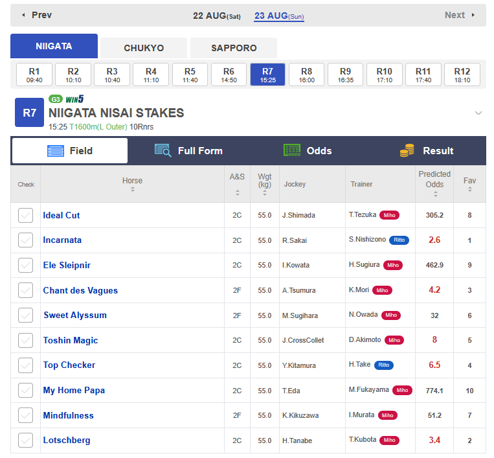Open horse Ele Sleipnir link

pos(67,266)
